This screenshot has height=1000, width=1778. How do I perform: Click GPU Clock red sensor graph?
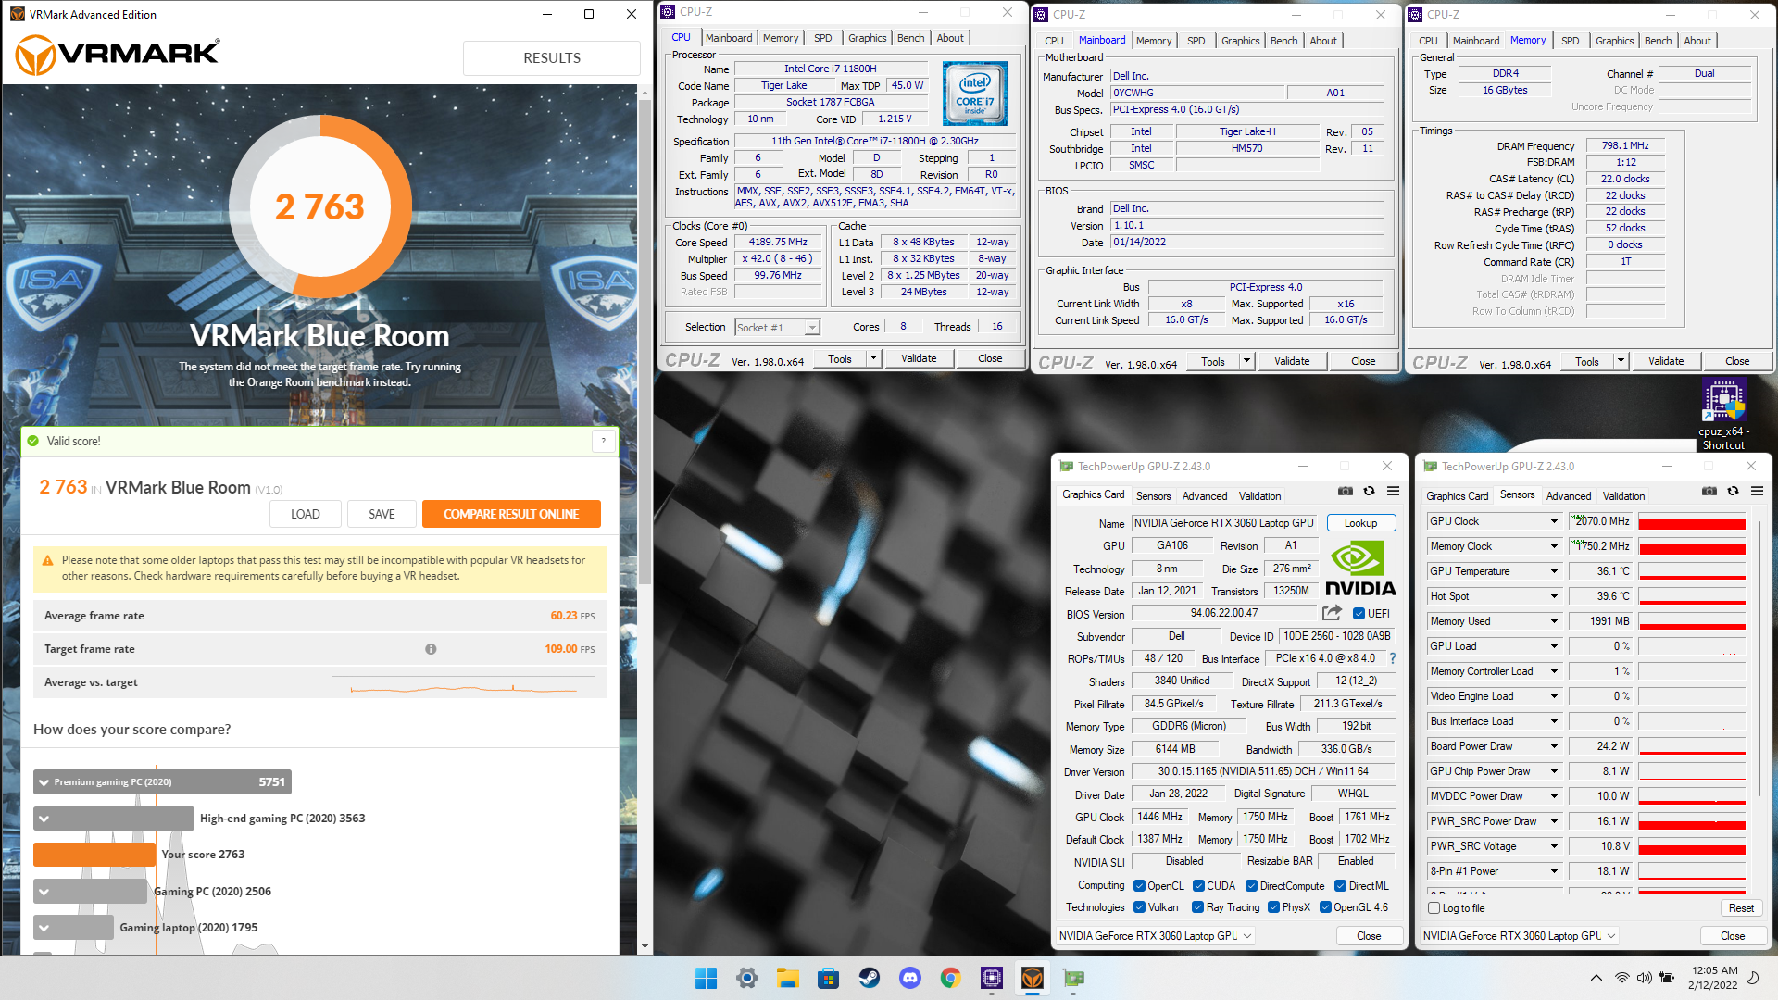coord(1692,521)
